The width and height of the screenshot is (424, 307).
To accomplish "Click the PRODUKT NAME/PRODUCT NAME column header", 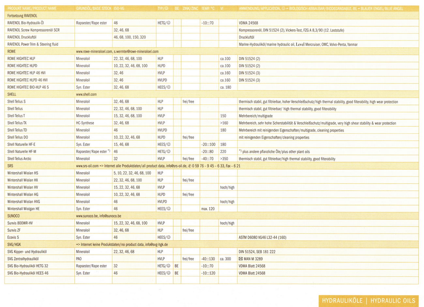I will pyautogui.click(x=32, y=8).
